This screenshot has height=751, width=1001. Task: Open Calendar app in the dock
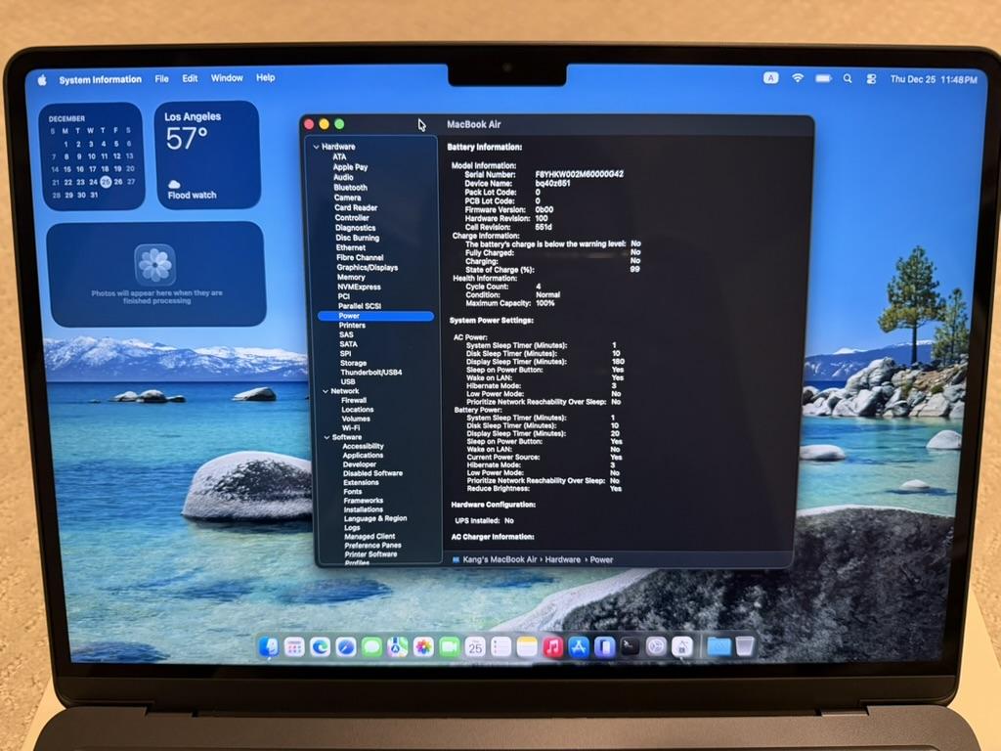click(475, 647)
